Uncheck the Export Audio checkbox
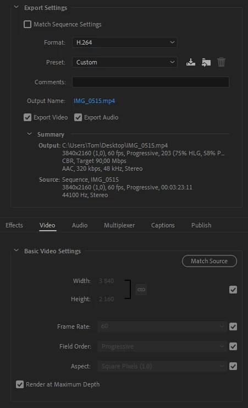The image size is (248, 408). 78,117
